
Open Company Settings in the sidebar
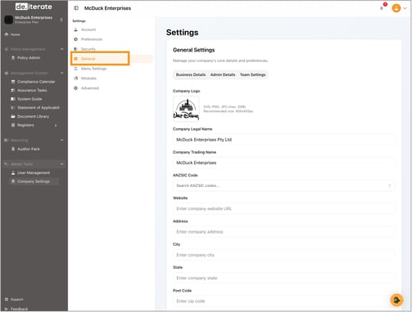[34, 181]
